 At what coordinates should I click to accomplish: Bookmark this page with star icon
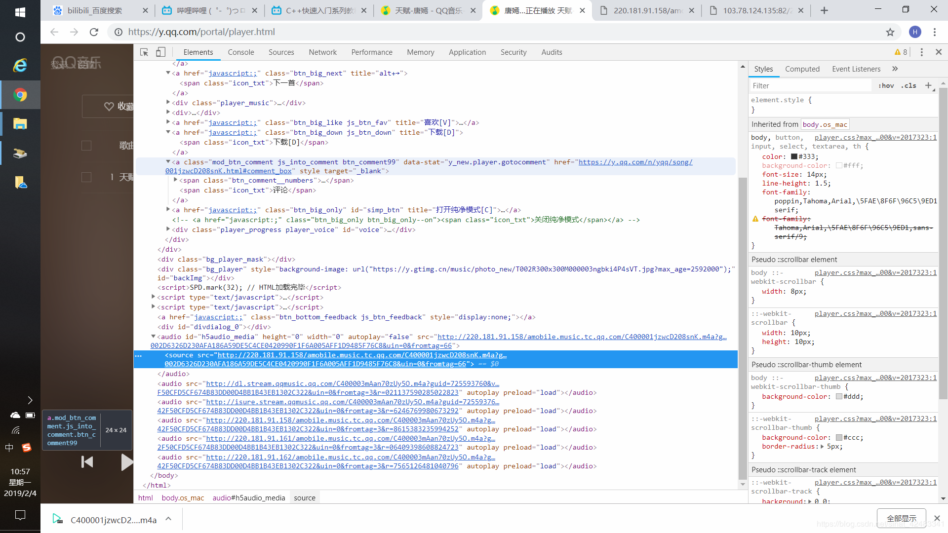click(890, 32)
